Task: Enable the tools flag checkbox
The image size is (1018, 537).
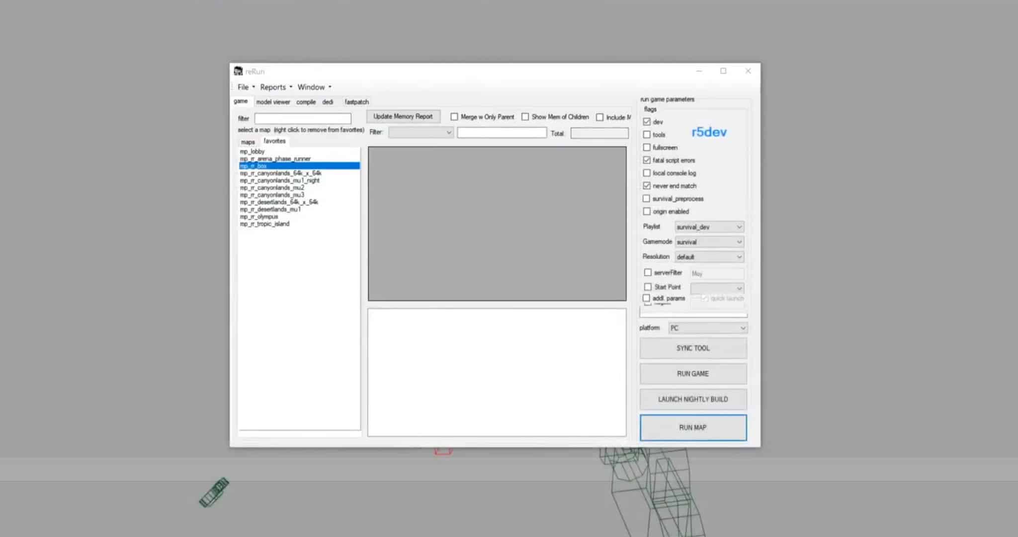Action: pyautogui.click(x=647, y=134)
